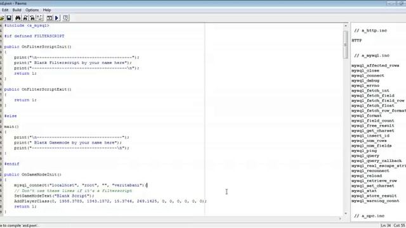Select mysql_close in the function list
The height and width of the screenshot is (228, 406).
coord(365,70)
